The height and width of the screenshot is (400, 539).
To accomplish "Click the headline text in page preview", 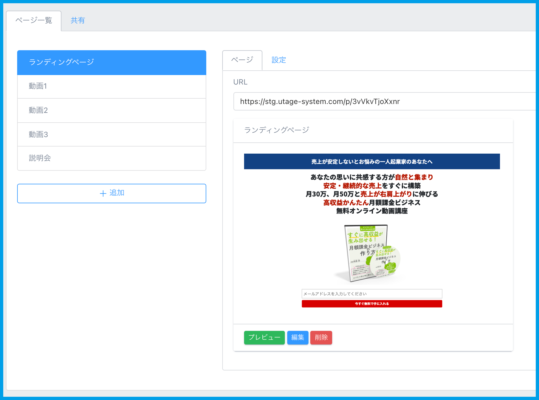I will click(x=372, y=194).
